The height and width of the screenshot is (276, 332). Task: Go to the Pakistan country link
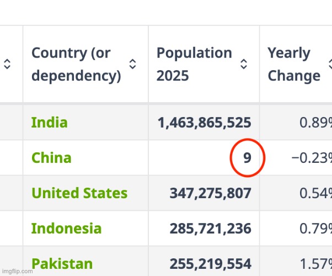pos(62,264)
